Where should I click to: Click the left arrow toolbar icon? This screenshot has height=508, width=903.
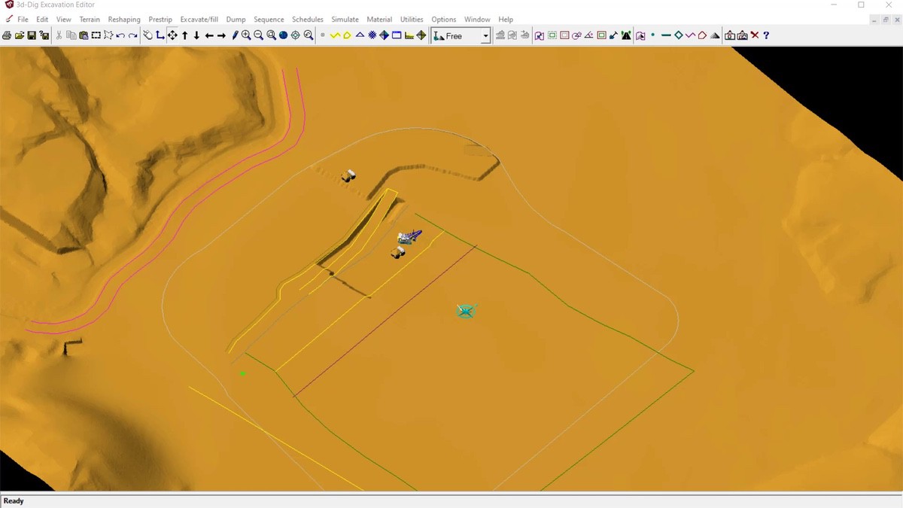(x=209, y=35)
